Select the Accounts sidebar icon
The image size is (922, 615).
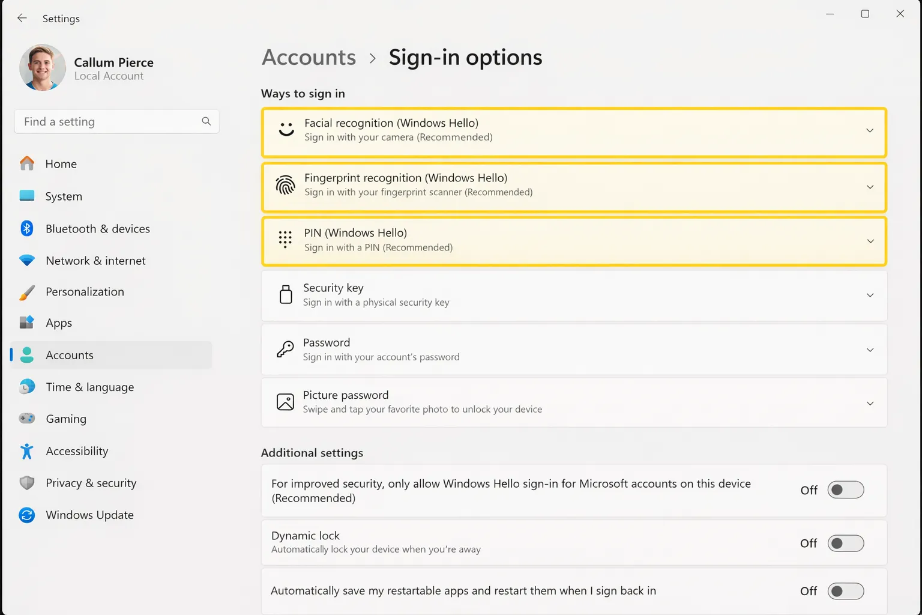click(x=27, y=355)
